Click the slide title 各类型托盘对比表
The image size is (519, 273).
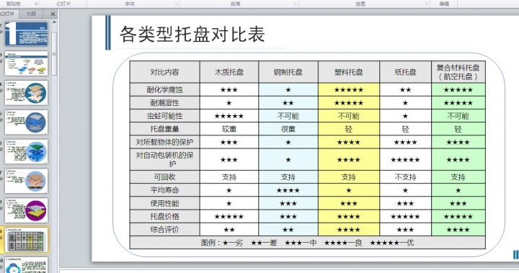(x=192, y=34)
